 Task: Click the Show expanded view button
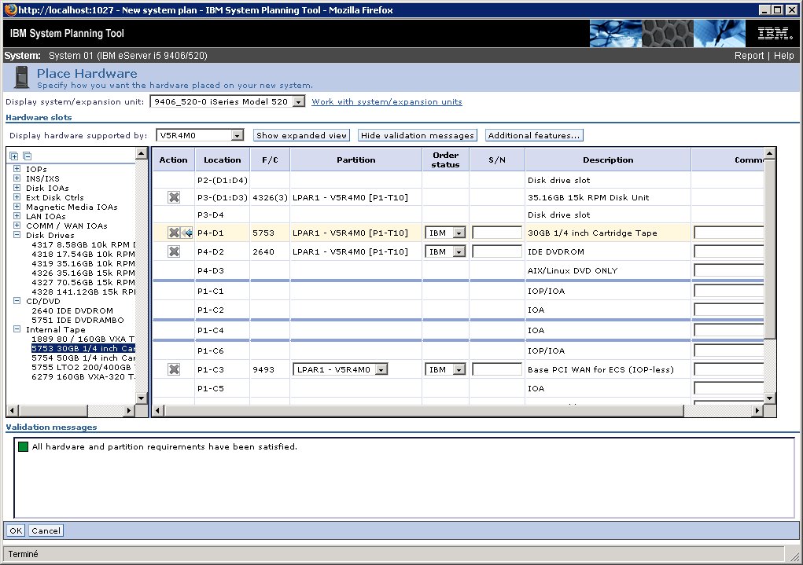point(302,136)
